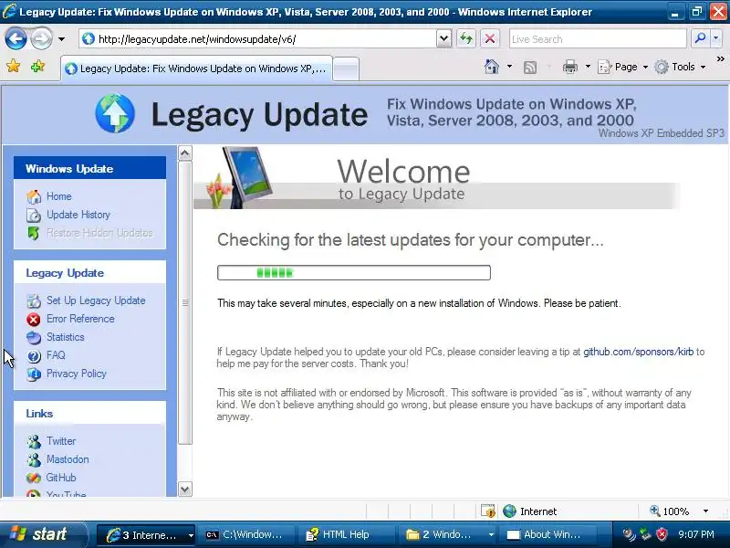This screenshot has height=548, width=730.
Task: Stop loading with the red X button
Action: pyautogui.click(x=490, y=38)
